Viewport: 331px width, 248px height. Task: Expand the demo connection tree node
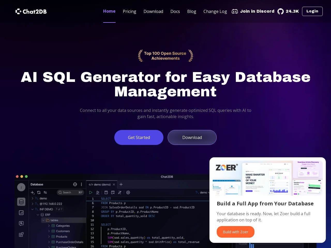click(x=33, y=198)
